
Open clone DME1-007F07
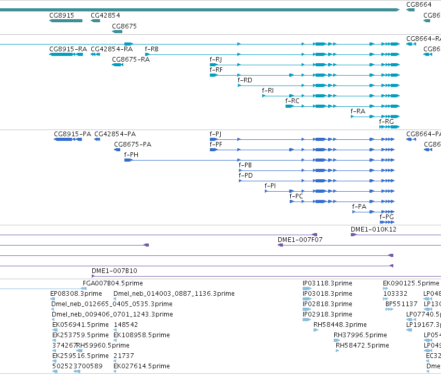click(360, 245)
